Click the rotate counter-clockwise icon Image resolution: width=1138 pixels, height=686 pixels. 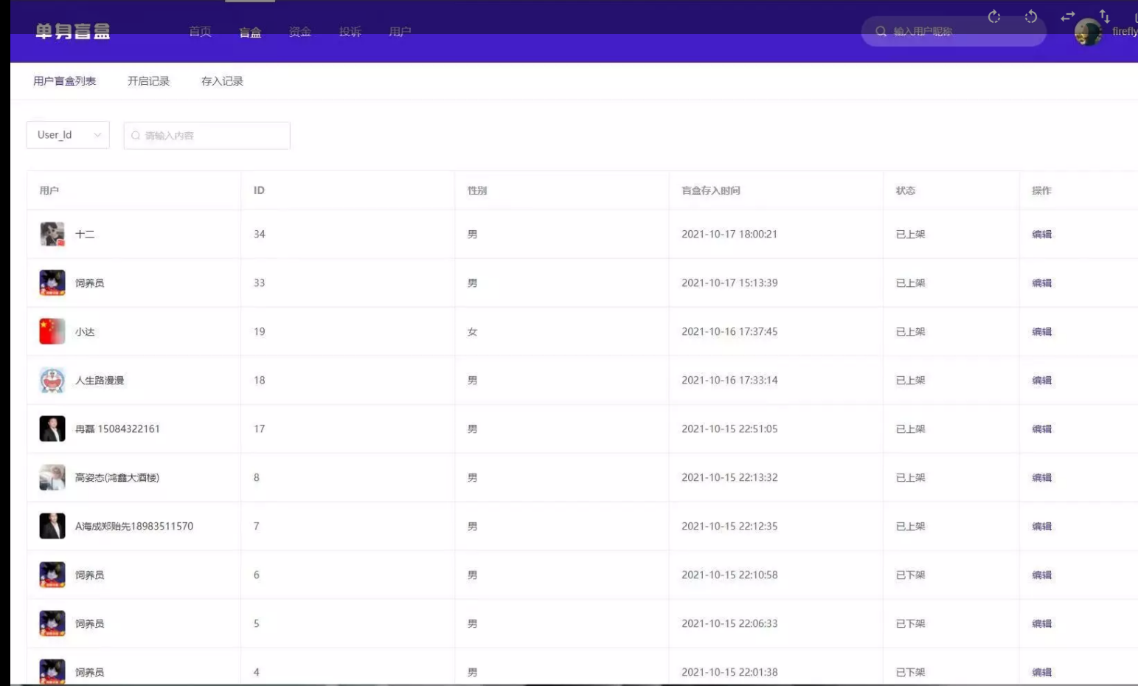coord(1031,16)
